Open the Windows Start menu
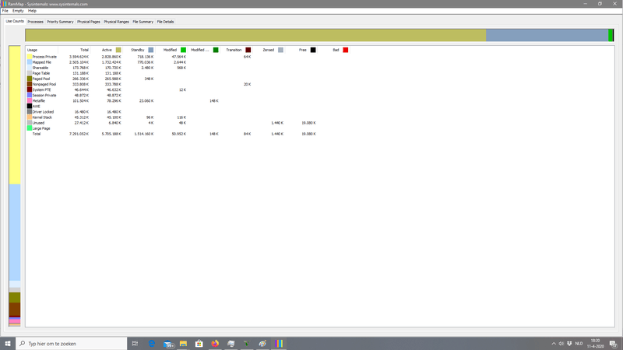623x350 pixels. point(8,344)
